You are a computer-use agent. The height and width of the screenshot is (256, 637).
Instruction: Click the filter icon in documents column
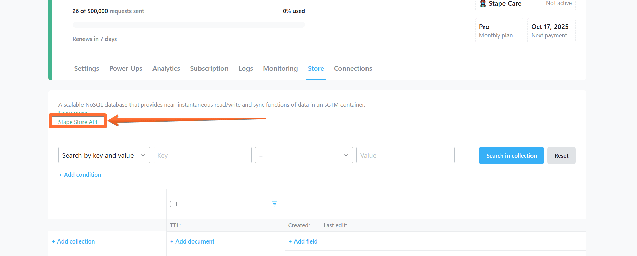274,204
